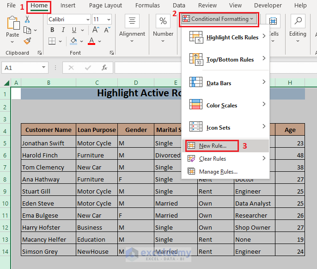The height and width of the screenshot is (269, 317).
Task: Click the Cut scissors icon
Action: (27, 19)
